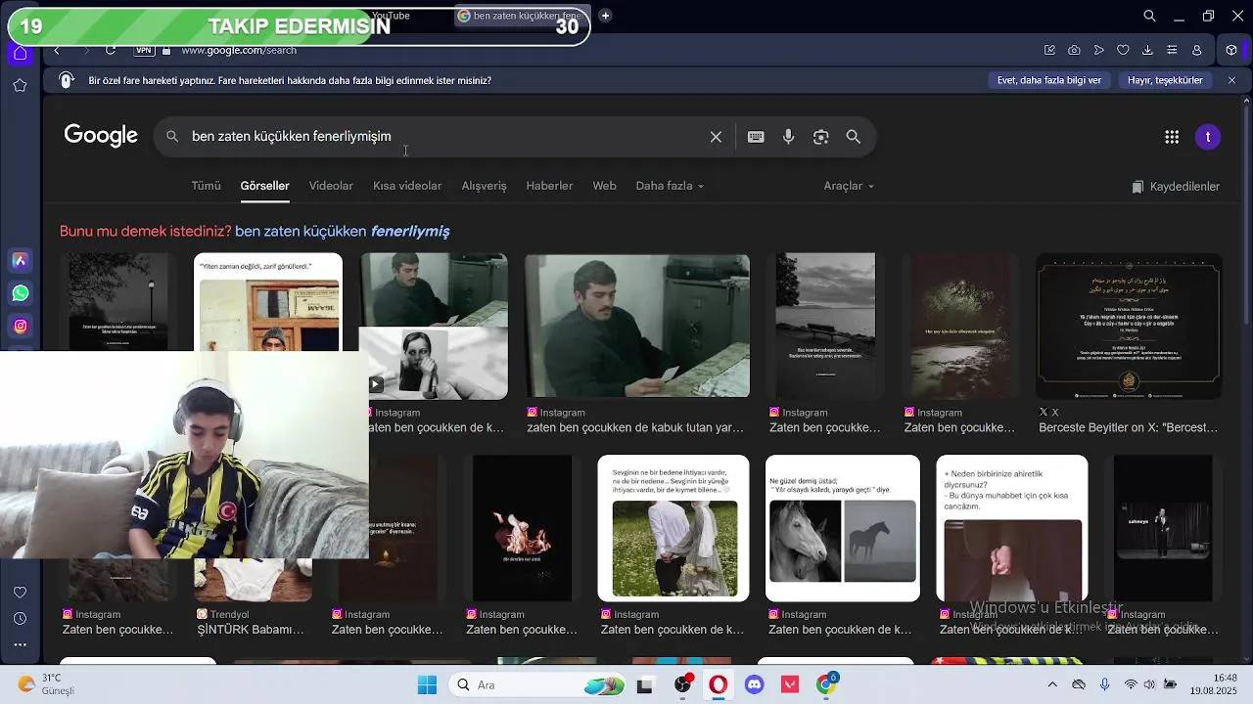Viewport: 1253px width, 704px height.
Task: Switch to the Haberler tab
Action: click(549, 186)
